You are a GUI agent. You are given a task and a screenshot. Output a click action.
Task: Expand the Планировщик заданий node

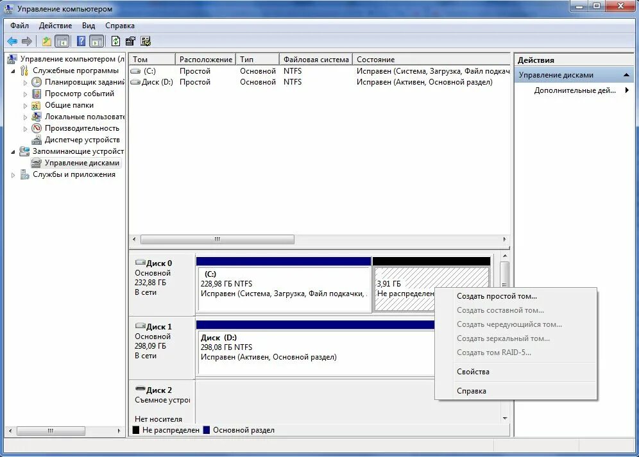pos(25,83)
